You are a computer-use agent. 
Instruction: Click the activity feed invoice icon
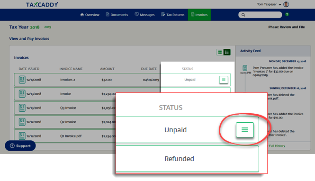245,68
